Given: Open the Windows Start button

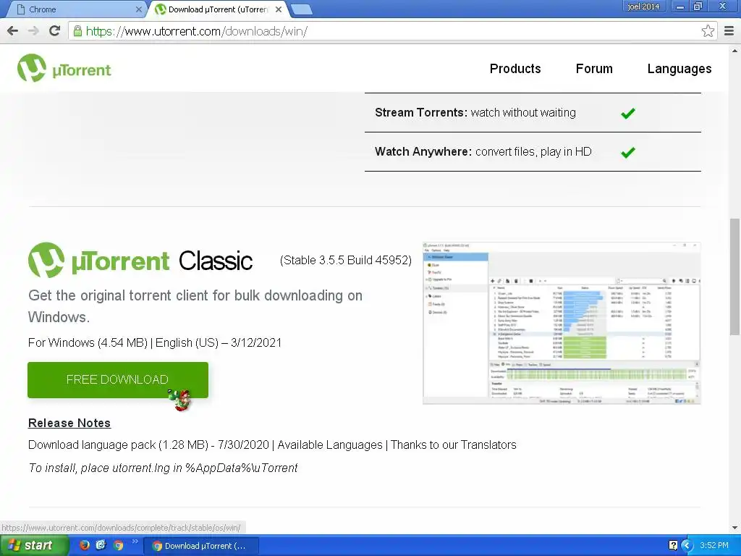Looking at the screenshot, I should 34,545.
